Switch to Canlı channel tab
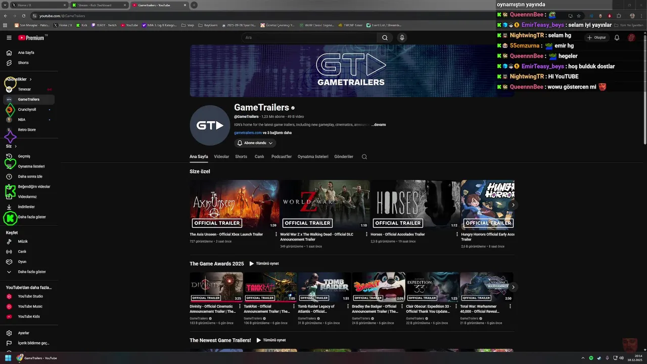The image size is (647, 364). (259, 157)
